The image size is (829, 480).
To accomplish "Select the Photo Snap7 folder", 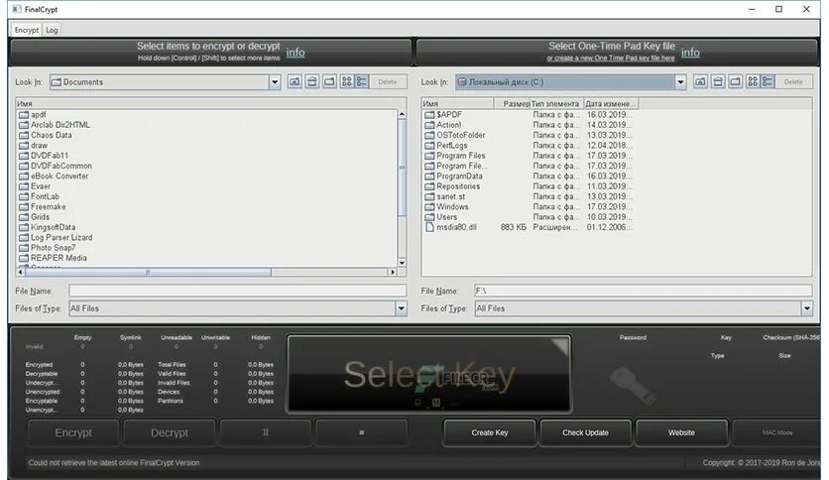I will pyautogui.click(x=47, y=247).
